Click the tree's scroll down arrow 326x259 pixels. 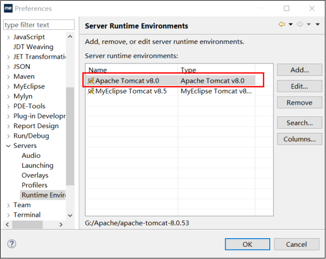(70, 215)
